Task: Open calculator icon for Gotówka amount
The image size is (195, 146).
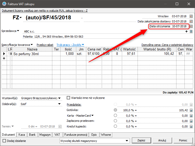Action: (x=191, y=110)
